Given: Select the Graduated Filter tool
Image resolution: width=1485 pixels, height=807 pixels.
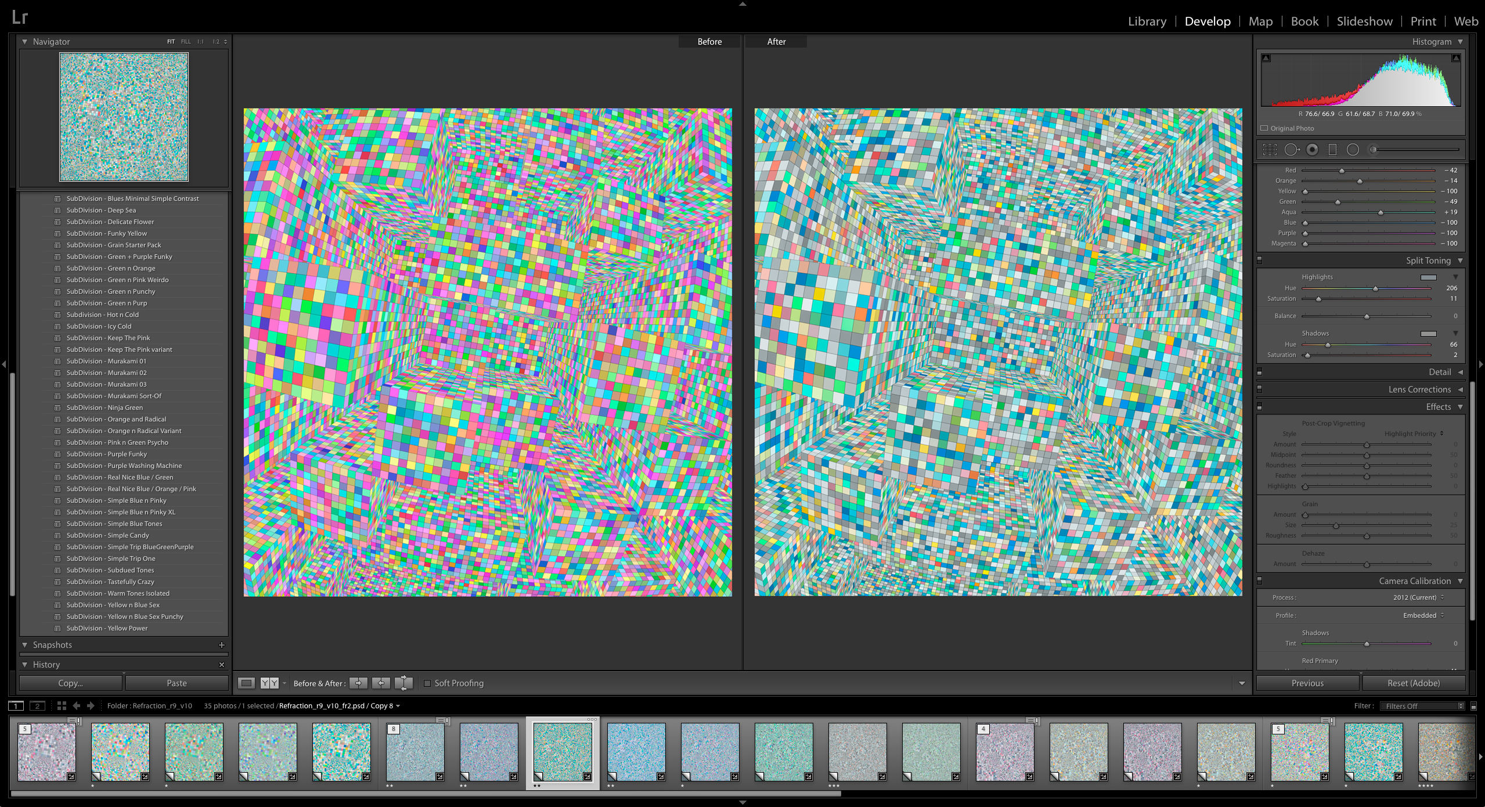Looking at the screenshot, I should pyautogui.click(x=1332, y=150).
